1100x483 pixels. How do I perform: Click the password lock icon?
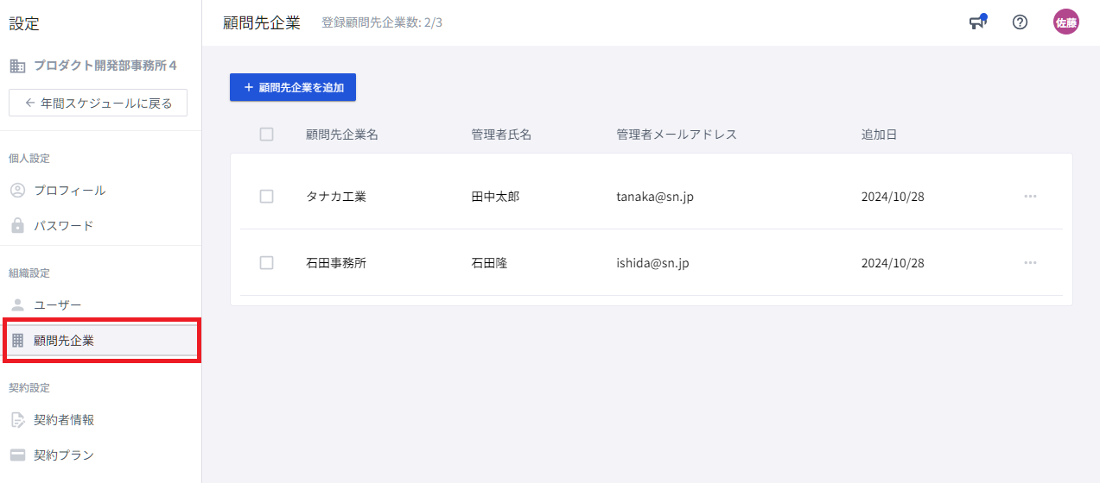[17, 226]
